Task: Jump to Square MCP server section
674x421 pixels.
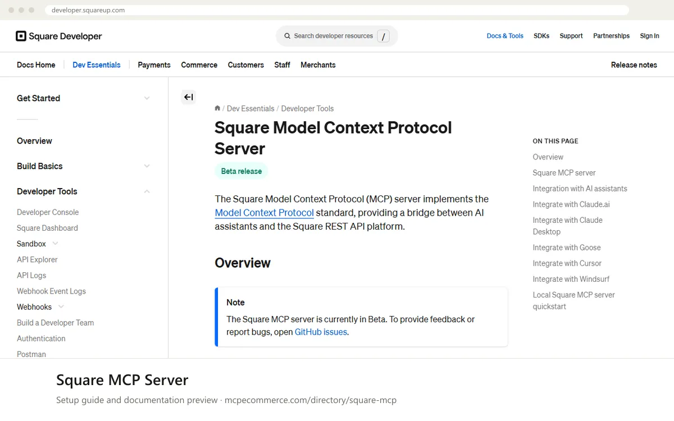Action: 564,172
